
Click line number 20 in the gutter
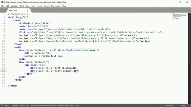[x=3, y=71]
